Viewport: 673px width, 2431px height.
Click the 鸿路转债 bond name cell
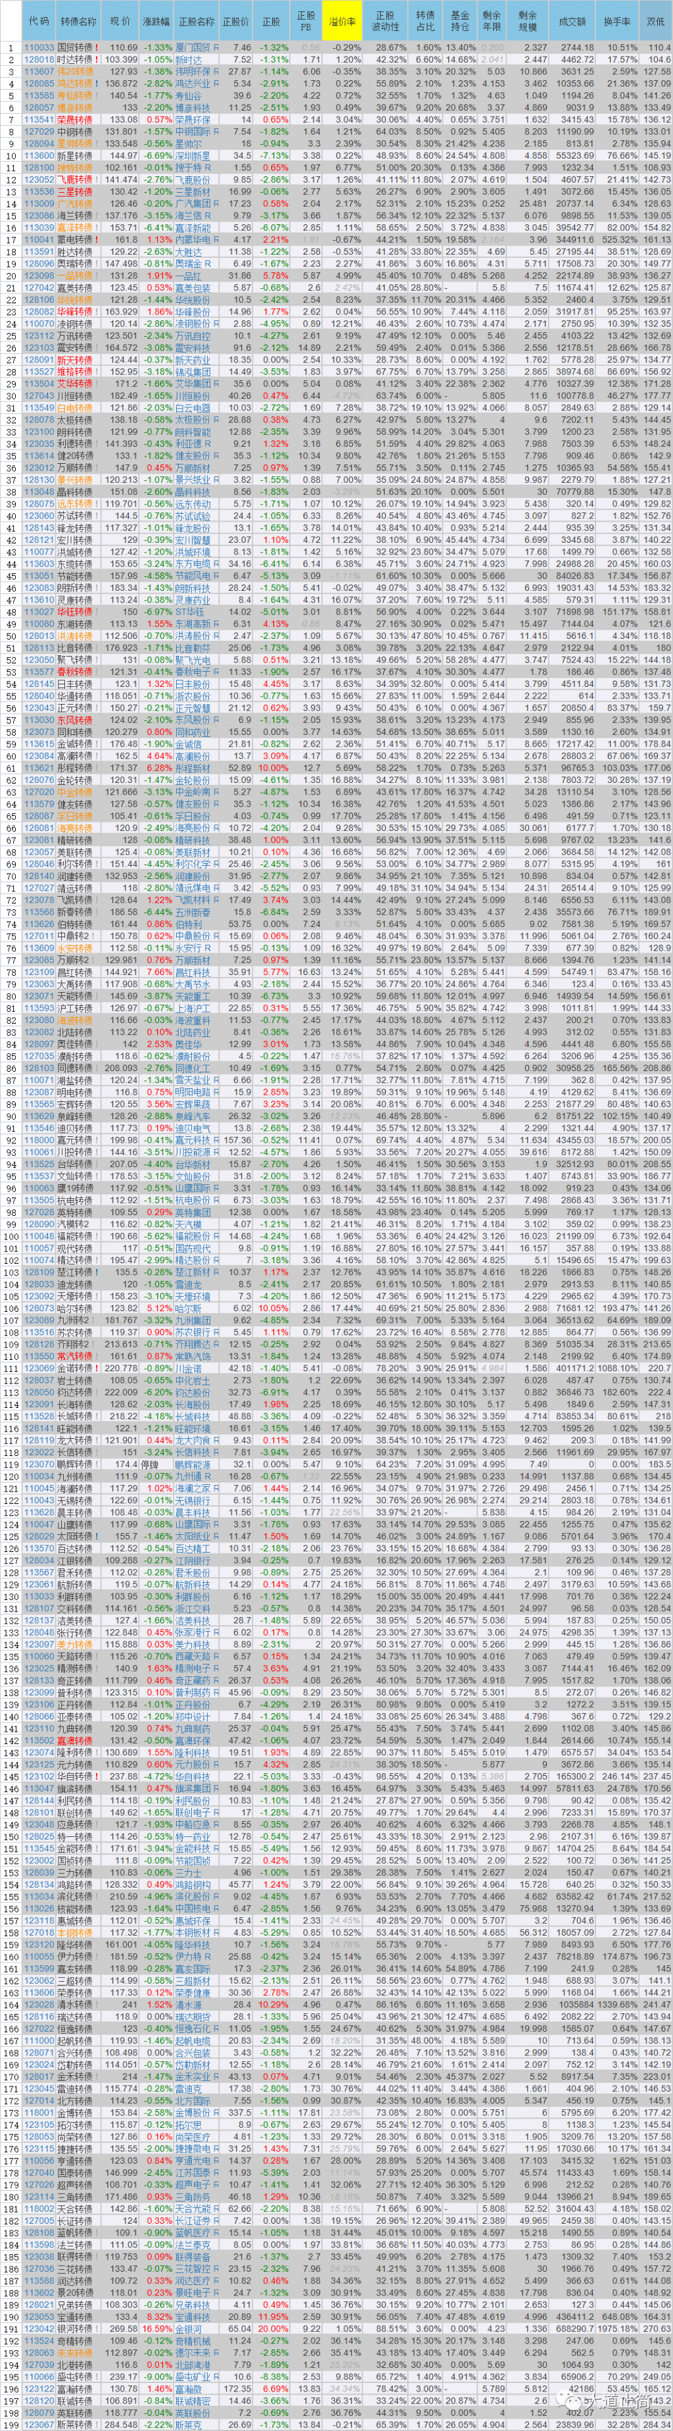(78, 1884)
